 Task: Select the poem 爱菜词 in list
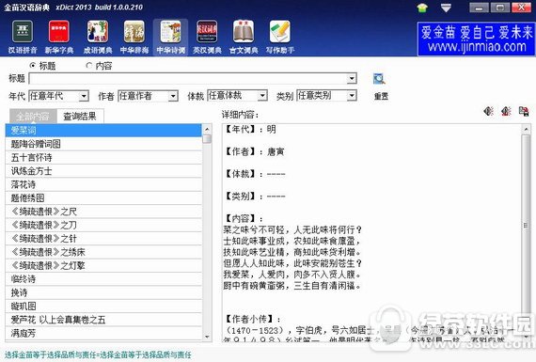coord(103,131)
